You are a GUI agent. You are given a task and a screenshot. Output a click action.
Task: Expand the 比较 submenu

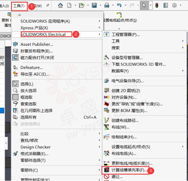point(56,134)
